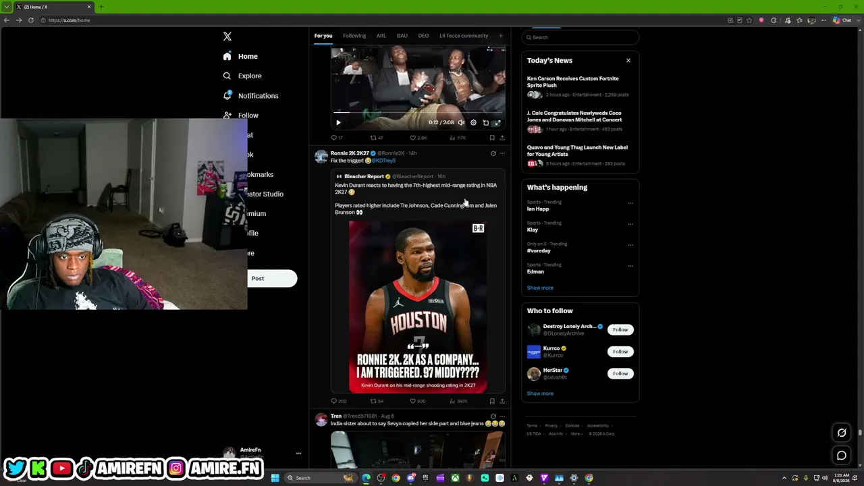Open more options on Ronnie 2K post
The width and height of the screenshot is (864, 486).
[502, 153]
